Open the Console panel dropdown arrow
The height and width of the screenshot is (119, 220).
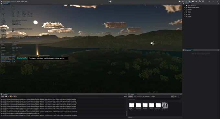[x=1, y=94]
